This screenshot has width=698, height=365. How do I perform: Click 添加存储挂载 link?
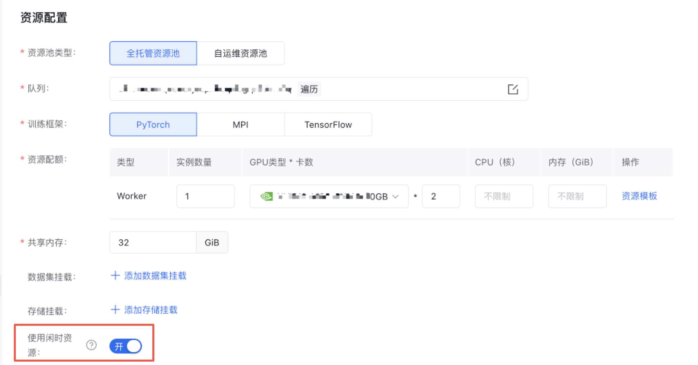pyautogui.click(x=151, y=310)
